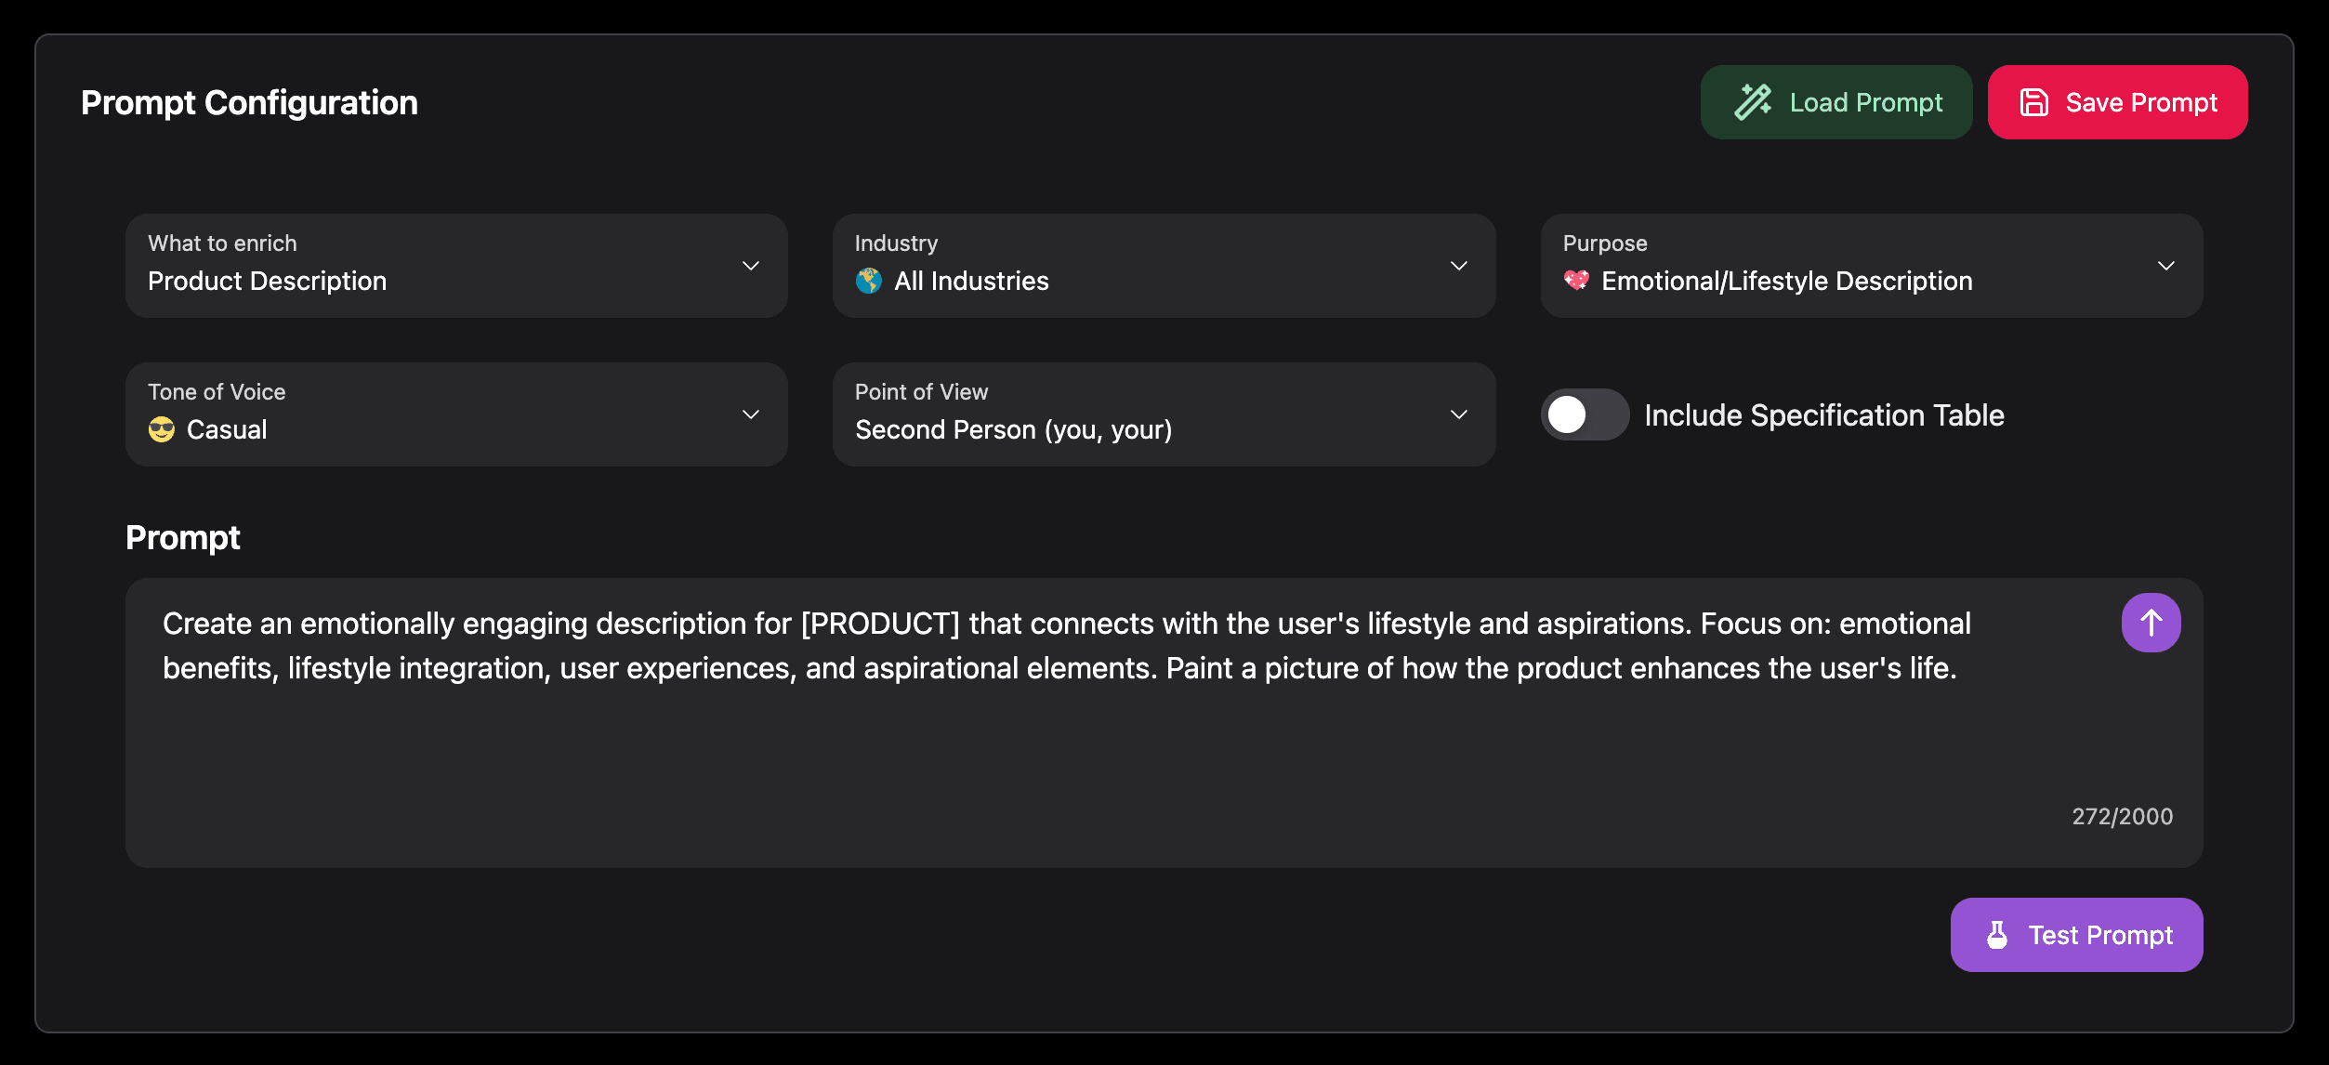The width and height of the screenshot is (2329, 1065).
Task: Click the heart icon in Purpose field
Action: click(x=1576, y=281)
